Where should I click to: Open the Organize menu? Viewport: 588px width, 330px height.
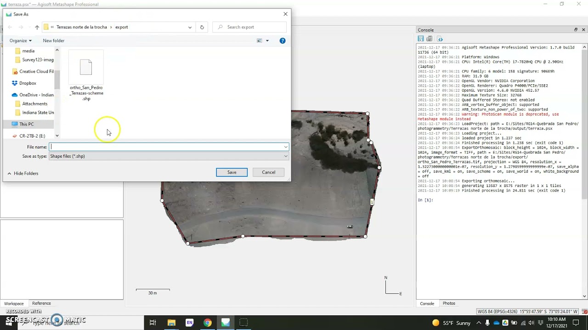21,41
